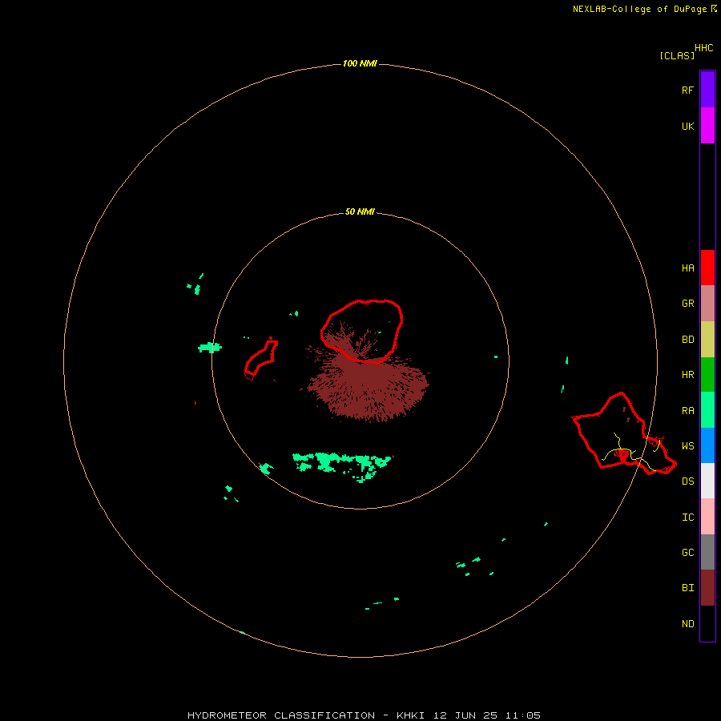The image size is (721, 721).
Task: Click the 50 NMI range ring label
Action: (x=360, y=211)
